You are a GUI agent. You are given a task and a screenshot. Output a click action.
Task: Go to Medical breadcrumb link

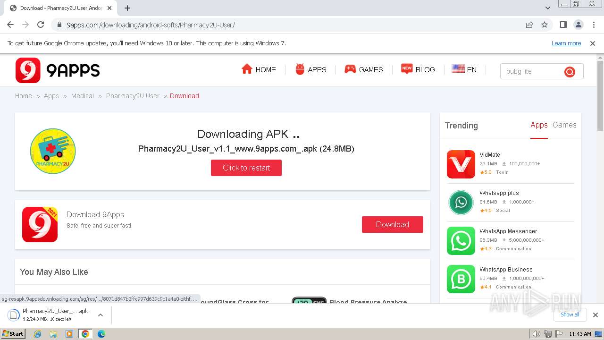83,96
